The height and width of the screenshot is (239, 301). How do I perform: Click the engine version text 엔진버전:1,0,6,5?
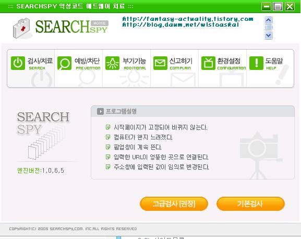(x=41, y=171)
